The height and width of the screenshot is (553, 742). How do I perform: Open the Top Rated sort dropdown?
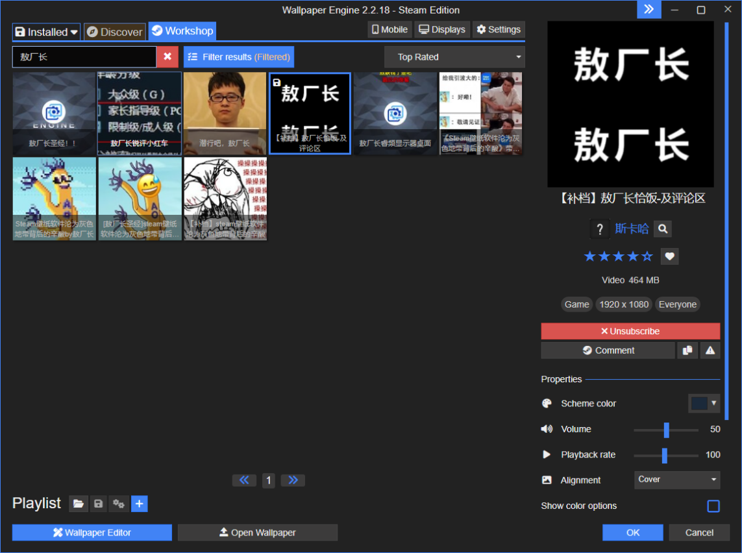tap(454, 57)
